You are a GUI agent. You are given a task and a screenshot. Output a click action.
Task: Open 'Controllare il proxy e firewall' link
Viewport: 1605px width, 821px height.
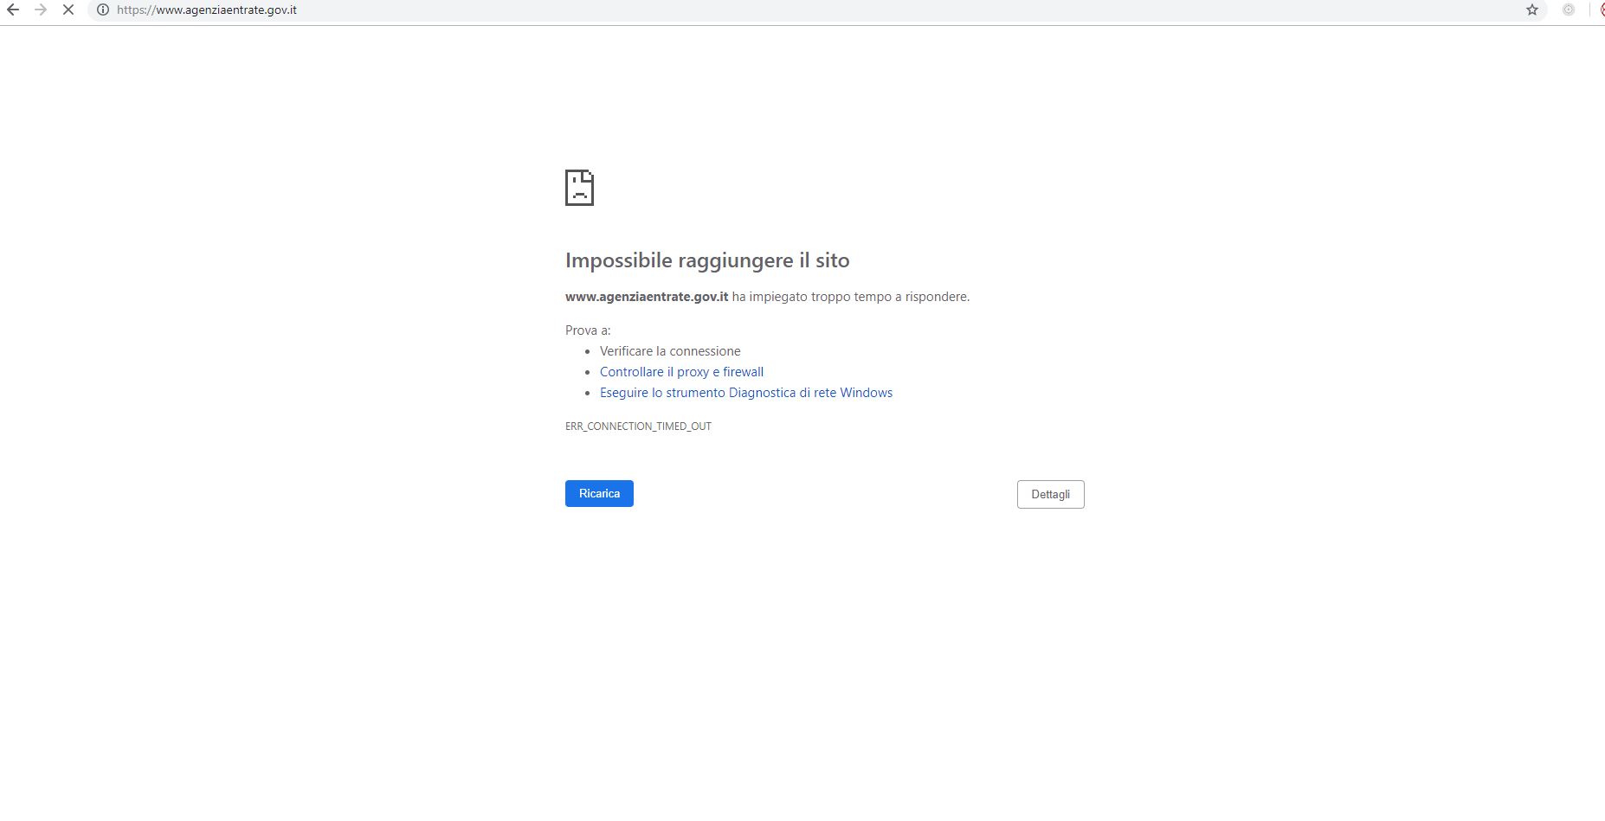[x=681, y=372]
